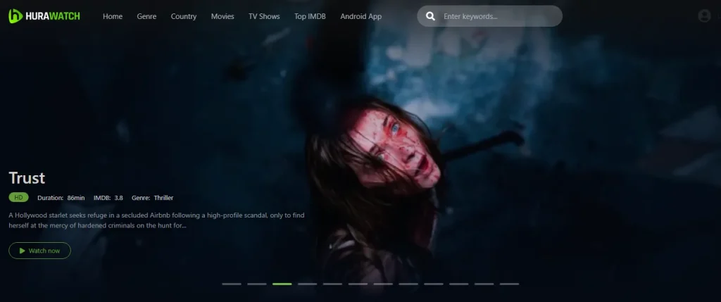Switch to the fourth carousel slide indicator
721x302 pixels.
[307, 284]
